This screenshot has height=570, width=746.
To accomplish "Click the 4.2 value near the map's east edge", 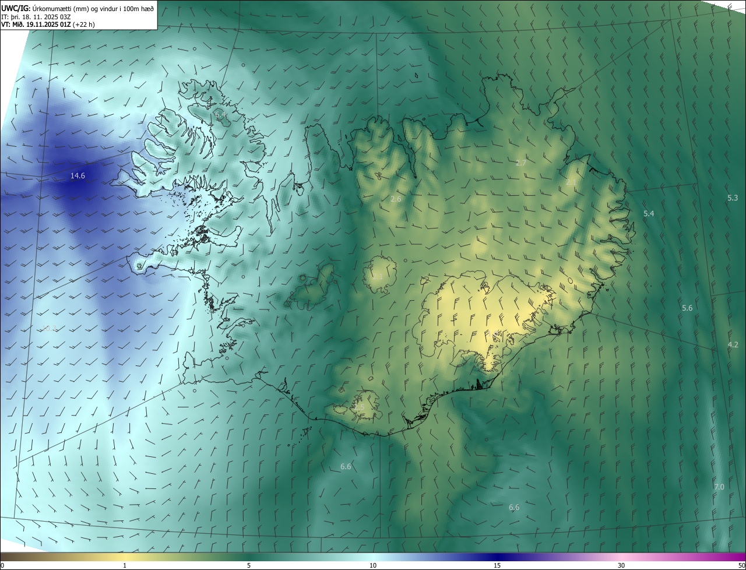I will (733, 344).
